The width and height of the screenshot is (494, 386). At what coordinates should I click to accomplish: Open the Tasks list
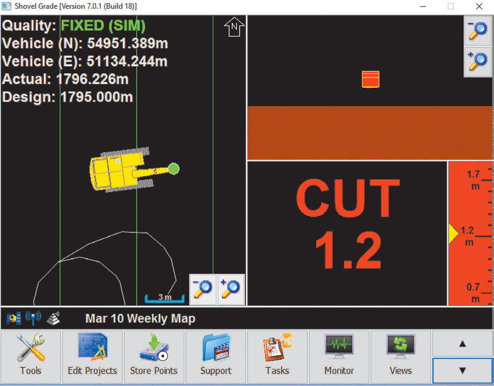click(x=277, y=355)
